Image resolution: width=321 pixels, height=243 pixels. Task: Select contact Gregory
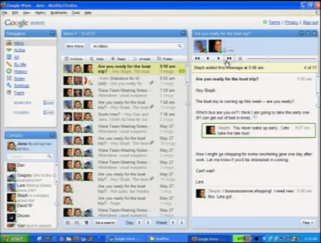[x=30, y=177]
